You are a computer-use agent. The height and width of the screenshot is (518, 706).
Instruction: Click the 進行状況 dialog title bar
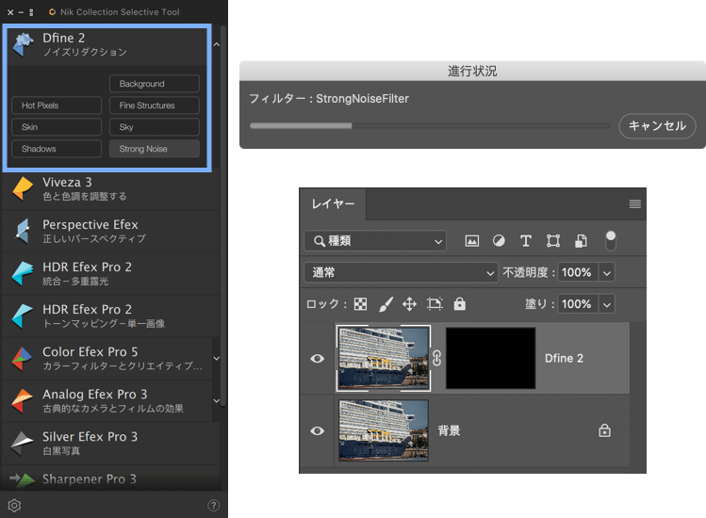[x=473, y=71]
